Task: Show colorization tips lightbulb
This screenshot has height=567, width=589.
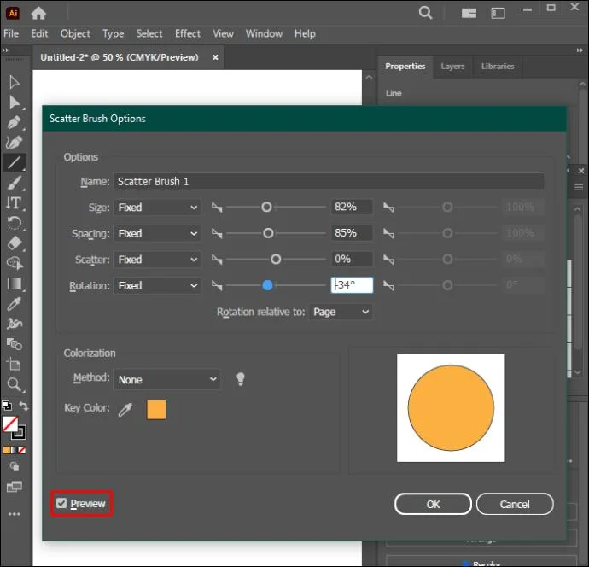Action: (x=241, y=379)
